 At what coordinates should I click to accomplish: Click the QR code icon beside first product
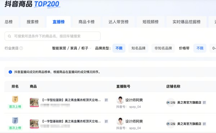tap(106, 100)
